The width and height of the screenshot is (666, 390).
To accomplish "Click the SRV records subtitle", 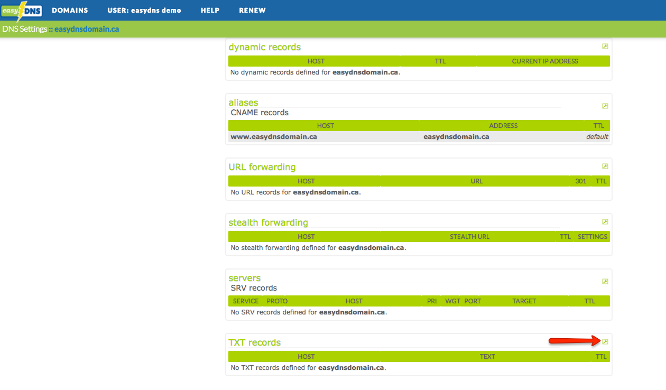I will click(x=254, y=288).
